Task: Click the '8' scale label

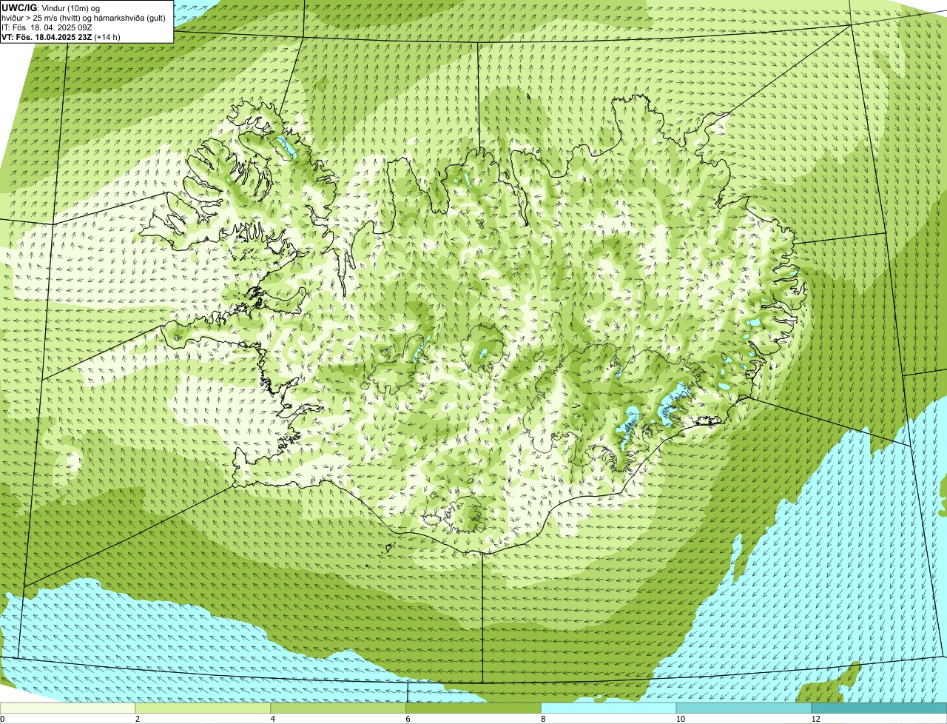Action: pos(543,719)
